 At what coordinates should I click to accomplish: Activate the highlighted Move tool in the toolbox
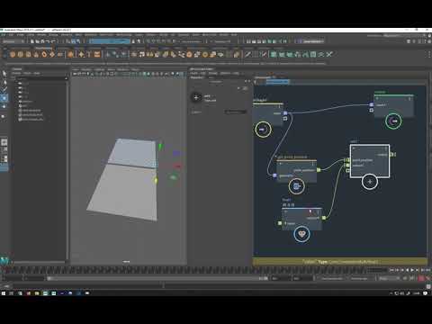pos(4,98)
